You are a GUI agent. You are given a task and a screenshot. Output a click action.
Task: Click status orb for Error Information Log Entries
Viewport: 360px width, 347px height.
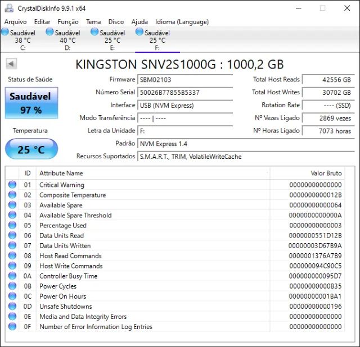tap(12, 326)
